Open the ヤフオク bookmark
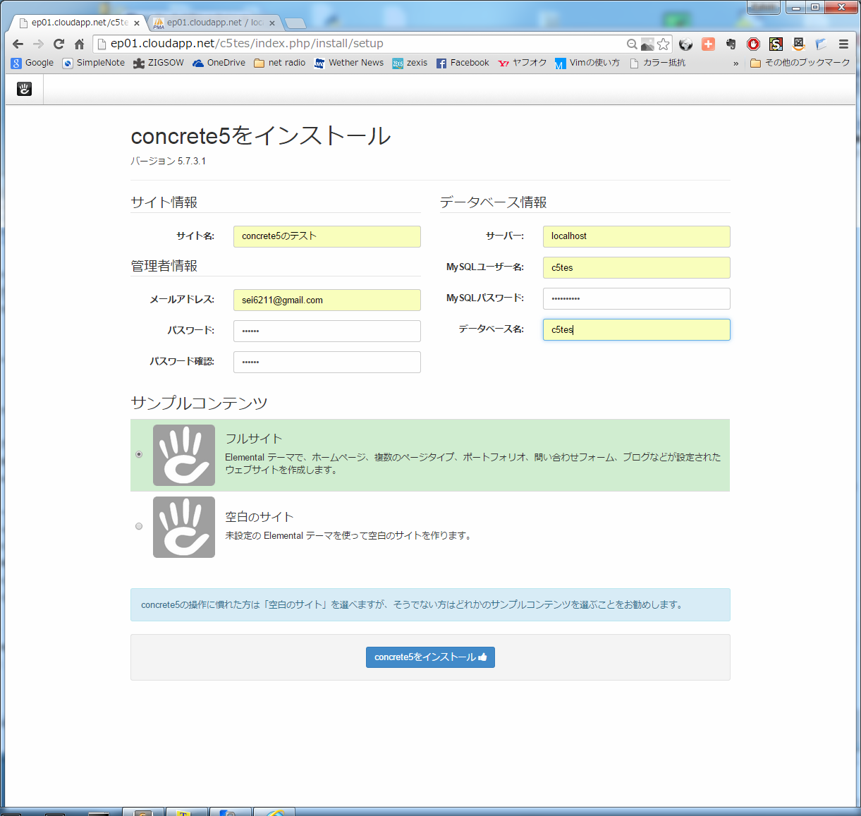This screenshot has width=861, height=816. point(523,63)
